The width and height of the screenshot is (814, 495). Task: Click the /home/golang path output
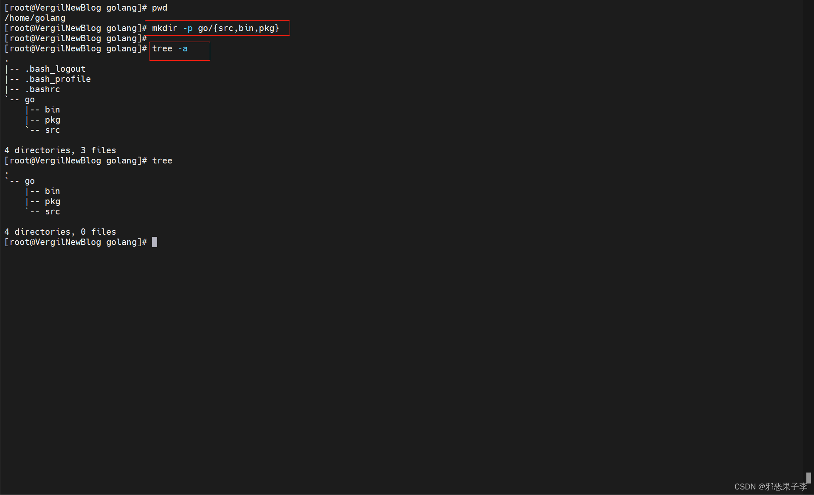coord(35,18)
